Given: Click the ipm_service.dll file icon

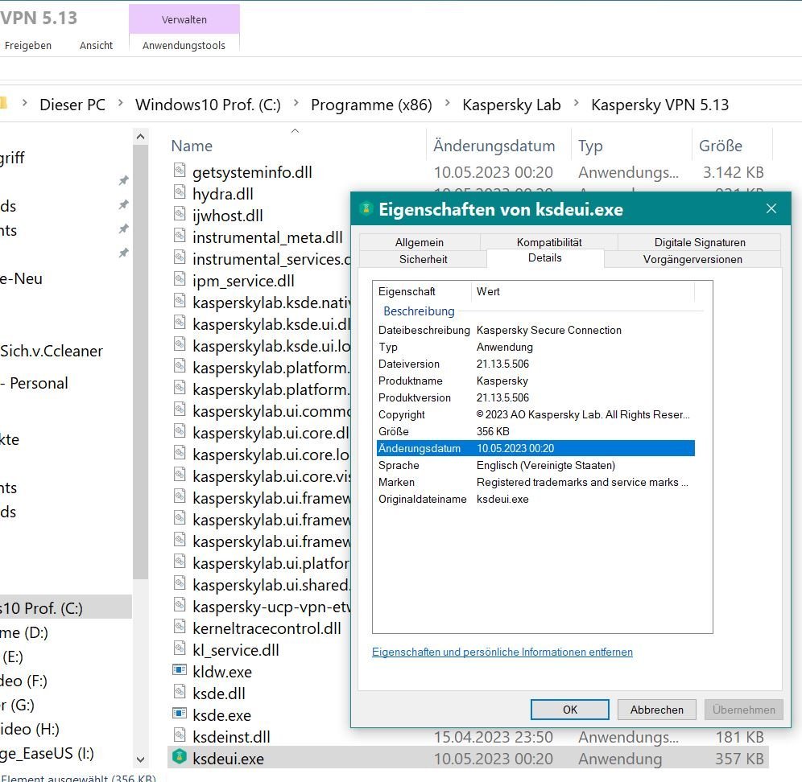Looking at the screenshot, I should (x=180, y=279).
